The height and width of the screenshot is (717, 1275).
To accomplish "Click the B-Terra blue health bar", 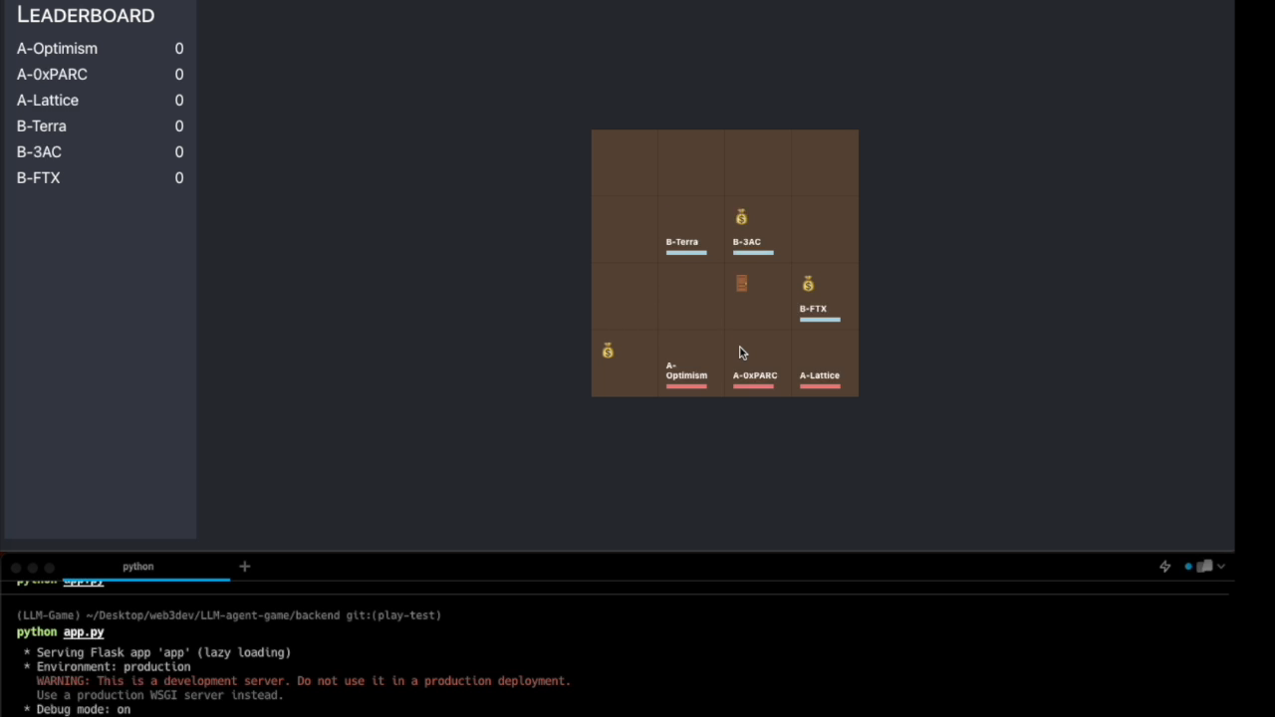I will pos(686,253).
